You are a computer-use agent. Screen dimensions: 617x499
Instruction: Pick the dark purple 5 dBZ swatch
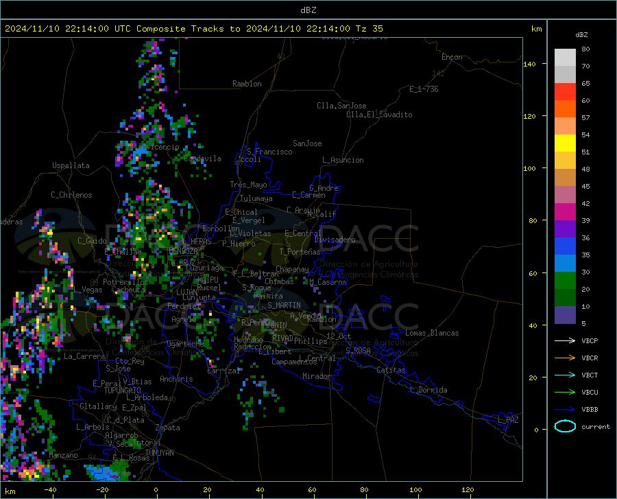tap(565, 315)
